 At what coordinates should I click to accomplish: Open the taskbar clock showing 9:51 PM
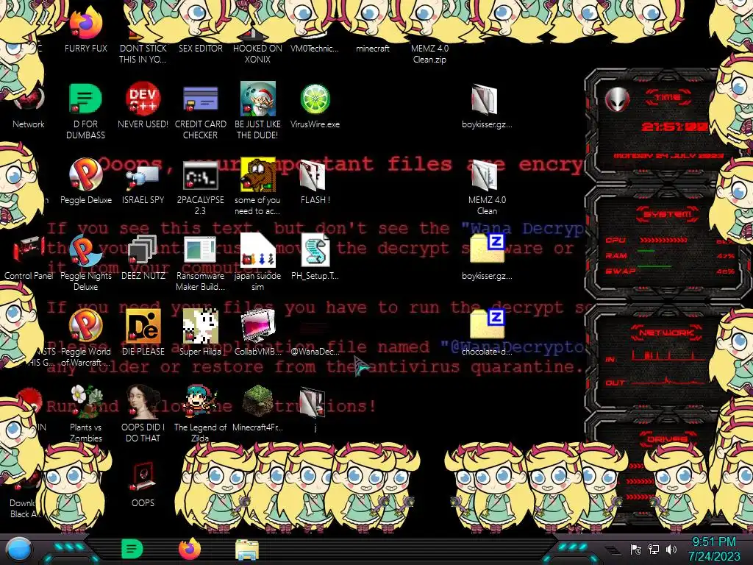[x=713, y=549]
